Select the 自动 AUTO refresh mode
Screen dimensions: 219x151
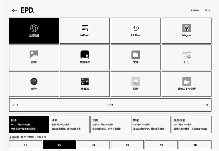(x=29, y=124)
